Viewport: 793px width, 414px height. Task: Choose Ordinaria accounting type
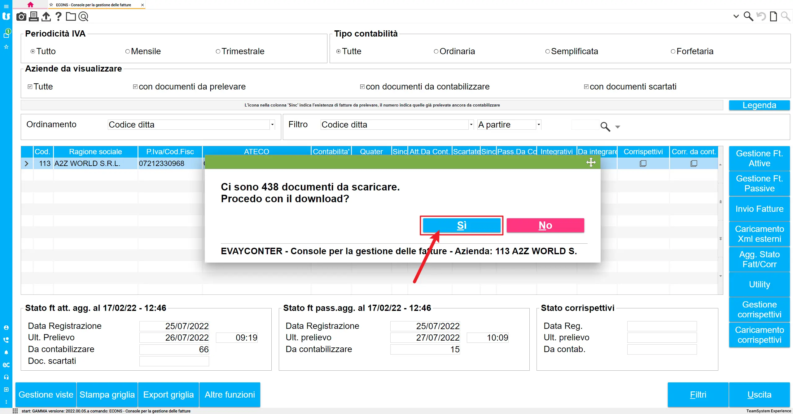(436, 51)
